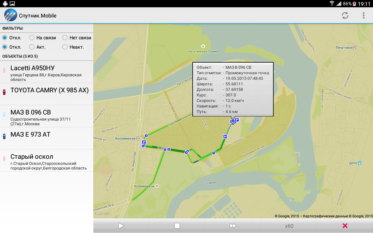This screenshot has width=373, height=233.
Task: Tap the Коломенская metro station icon
Action: pos(138,139)
